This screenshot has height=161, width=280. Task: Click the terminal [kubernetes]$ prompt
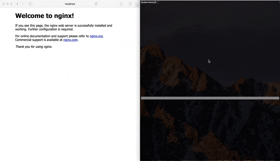coord(149,2)
